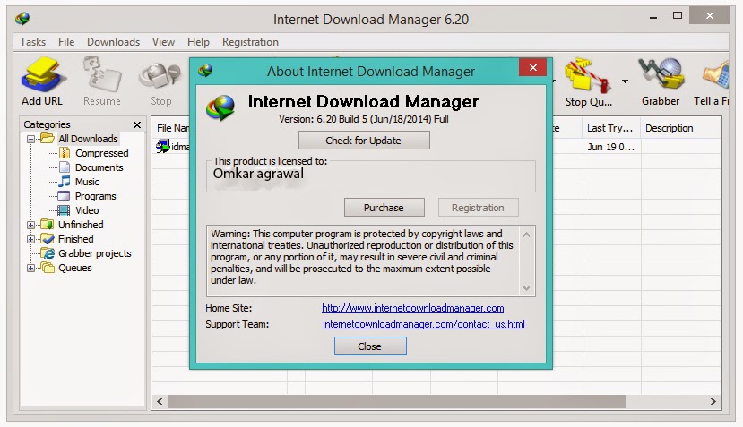This screenshot has height=427, width=743.
Task: Open the Help menu
Action: pos(198,42)
